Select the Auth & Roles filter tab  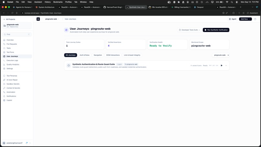click(x=85, y=55)
